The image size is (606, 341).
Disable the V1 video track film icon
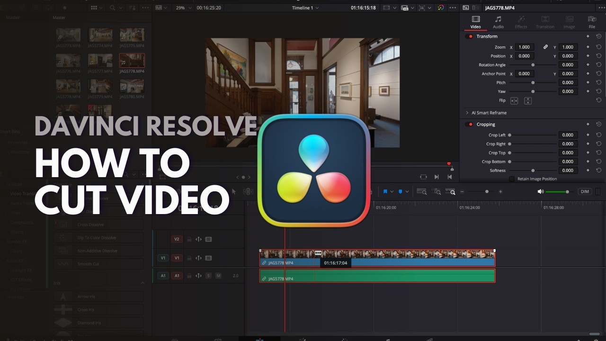click(208, 258)
